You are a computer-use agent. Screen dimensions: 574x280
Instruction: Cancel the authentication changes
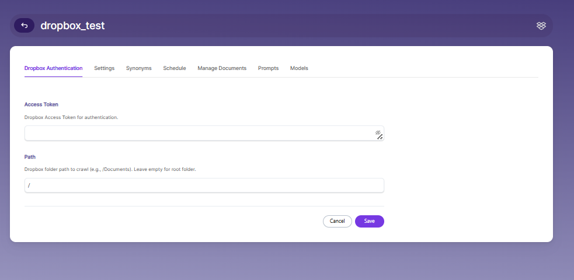[337, 221]
